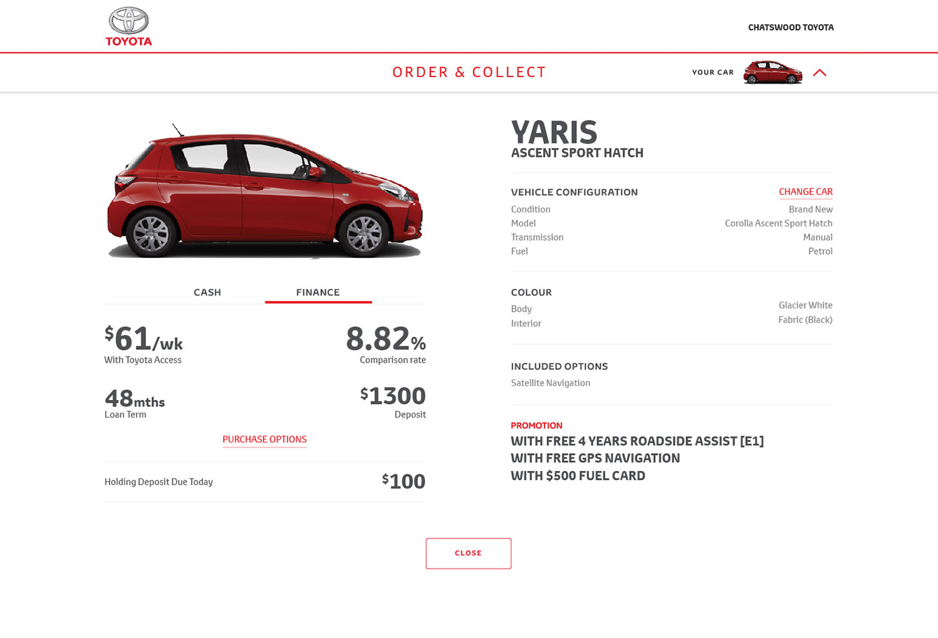Open the Purchase Options link
This screenshot has width=938, height=638.
(x=265, y=440)
